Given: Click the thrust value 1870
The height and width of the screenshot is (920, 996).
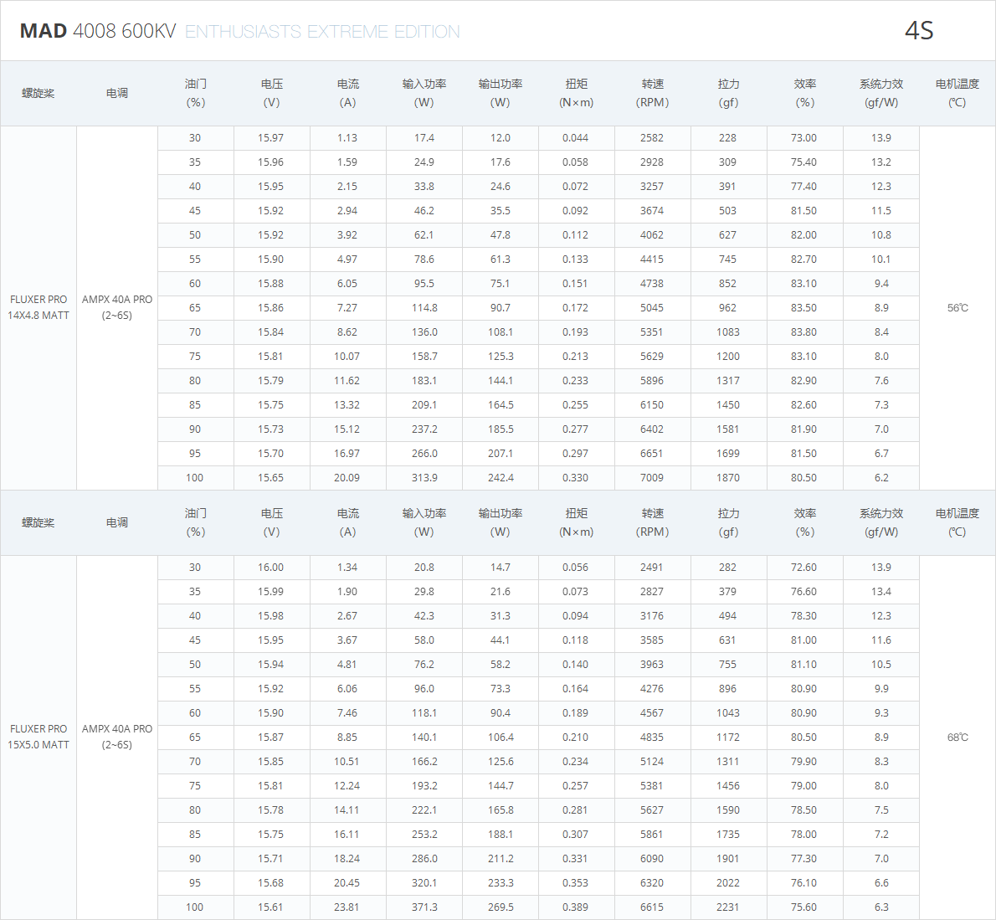Looking at the screenshot, I should (x=728, y=478).
